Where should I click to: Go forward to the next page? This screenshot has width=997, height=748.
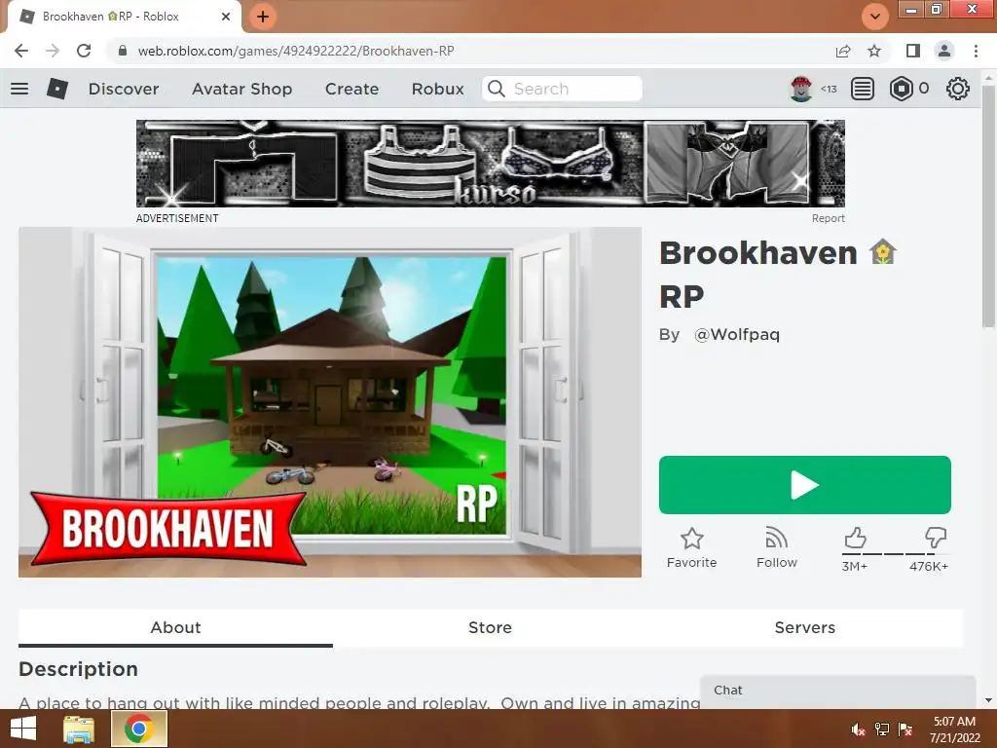coord(53,51)
